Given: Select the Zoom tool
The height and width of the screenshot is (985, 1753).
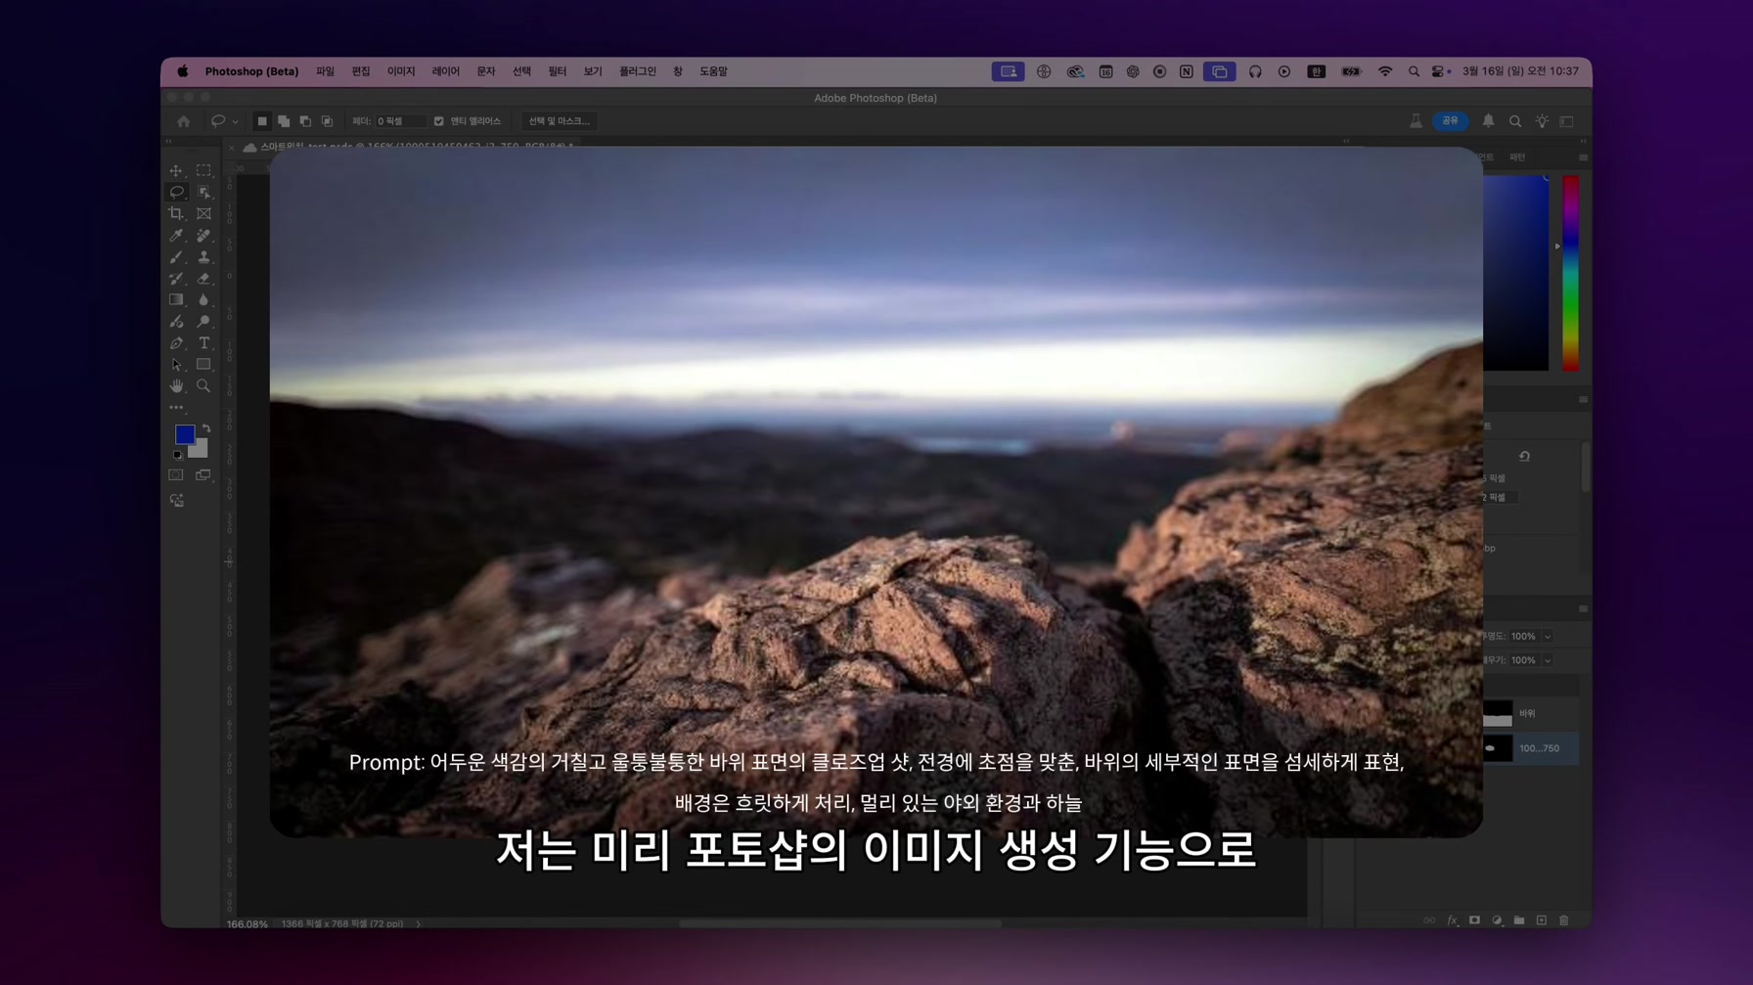Looking at the screenshot, I should tap(203, 386).
